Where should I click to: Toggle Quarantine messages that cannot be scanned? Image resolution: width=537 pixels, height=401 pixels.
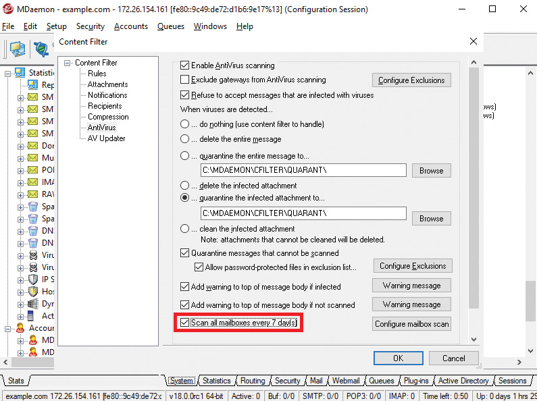tap(184, 253)
